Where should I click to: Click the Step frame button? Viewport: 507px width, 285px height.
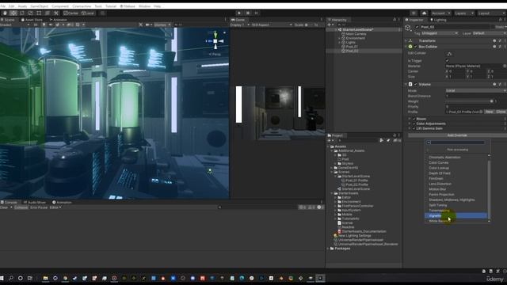[x=257, y=13]
